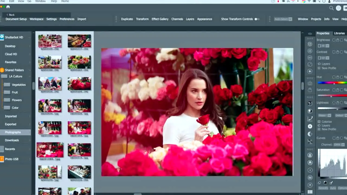The width and height of the screenshot is (347, 195).
Task: Adjust the Hue rainbow slider
Action: click(x=332, y=83)
